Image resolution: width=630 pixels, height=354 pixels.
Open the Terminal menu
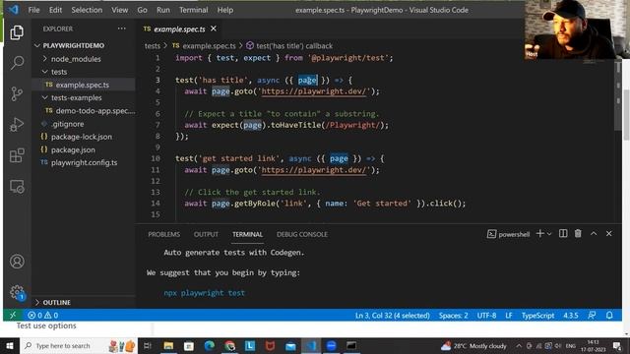[194, 10]
